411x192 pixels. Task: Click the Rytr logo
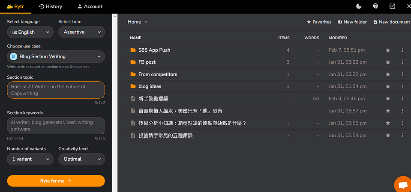tap(15, 6)
